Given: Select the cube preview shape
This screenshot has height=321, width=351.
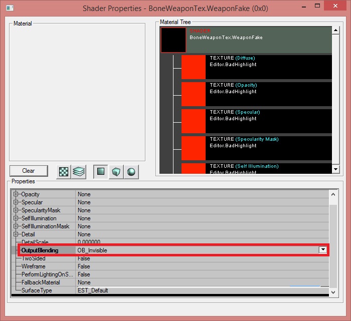Looking at the screenshot, I should (x=116, y=172).
